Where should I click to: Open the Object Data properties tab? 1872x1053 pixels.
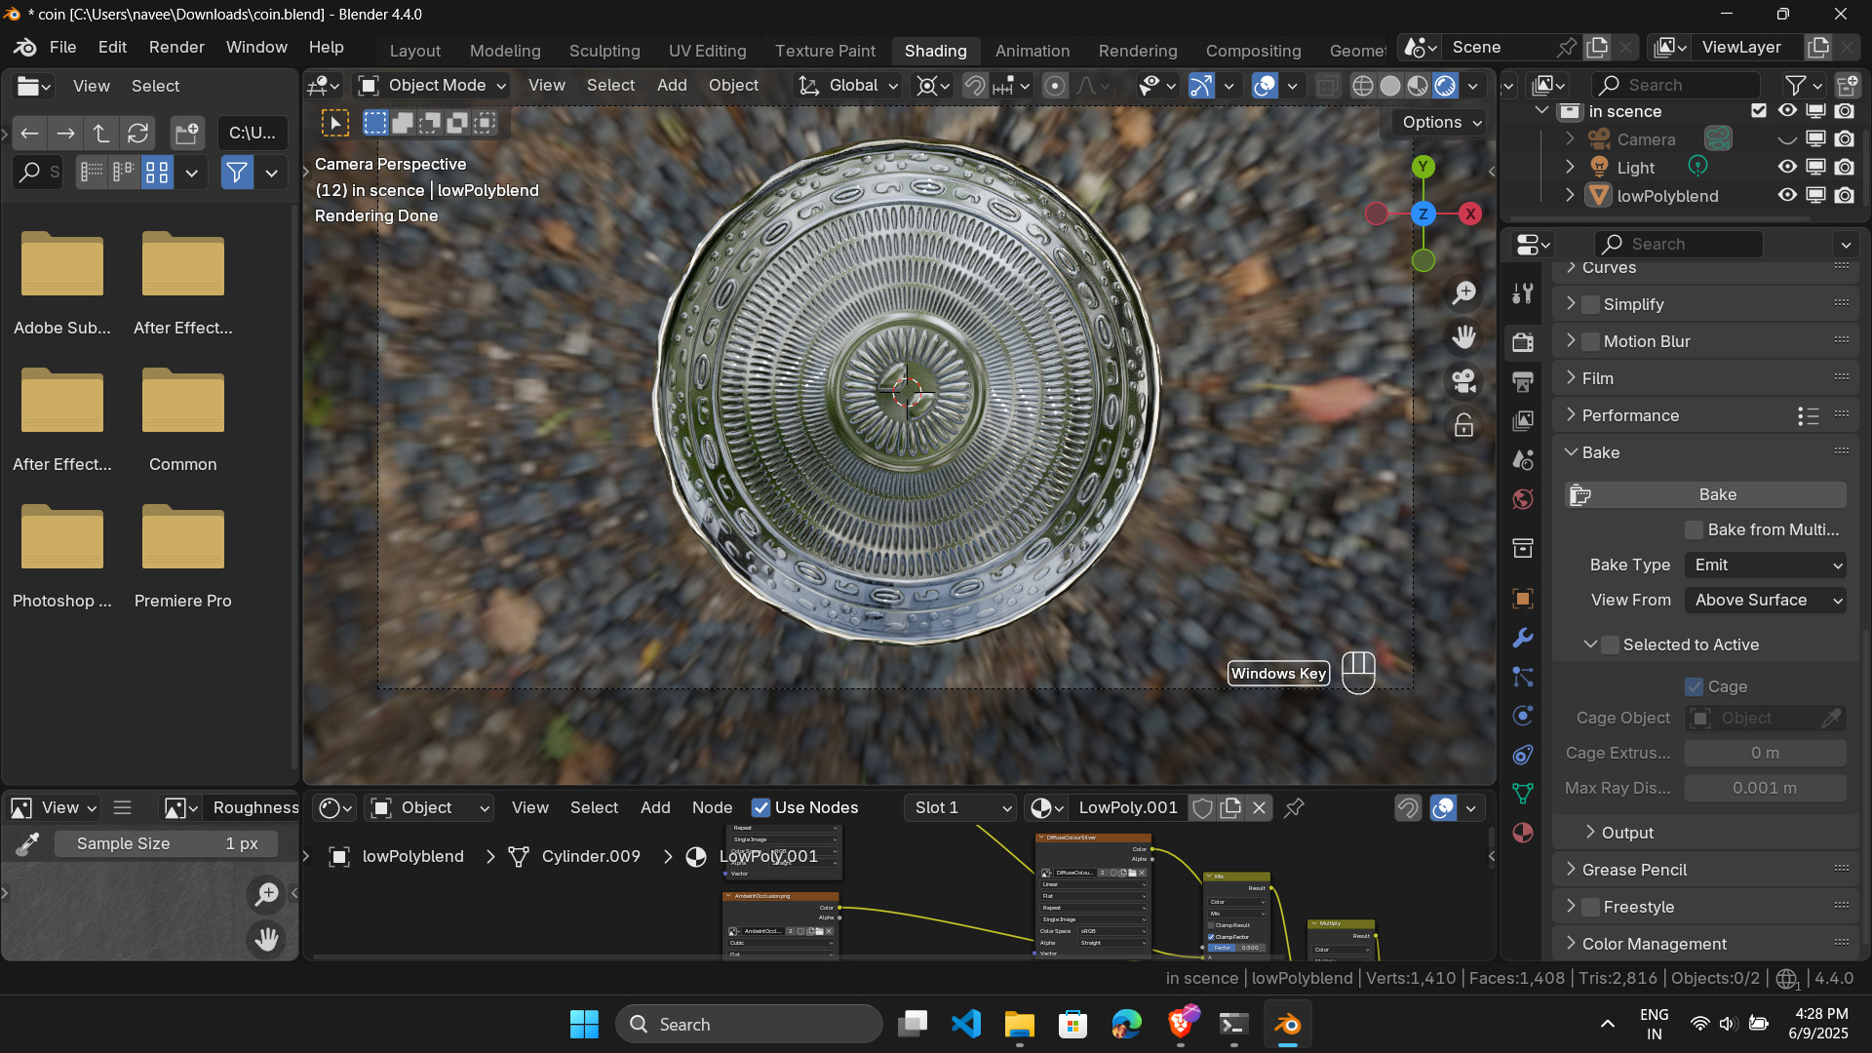coord(1523,794)
